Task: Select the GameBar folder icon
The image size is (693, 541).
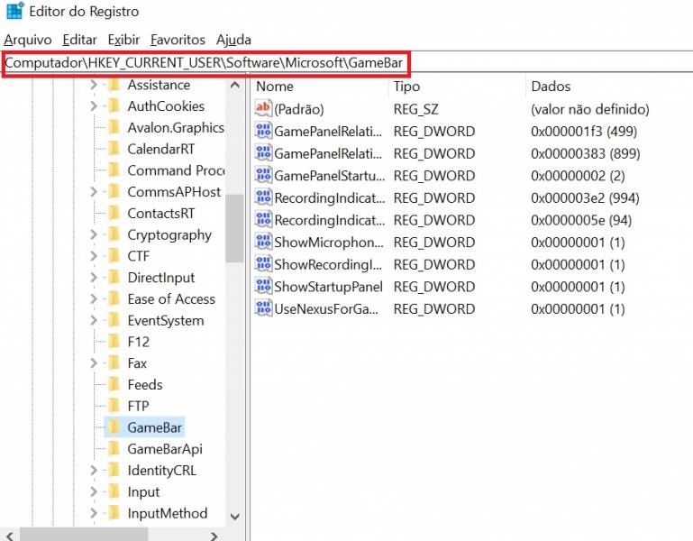Action: click(114, 427)
